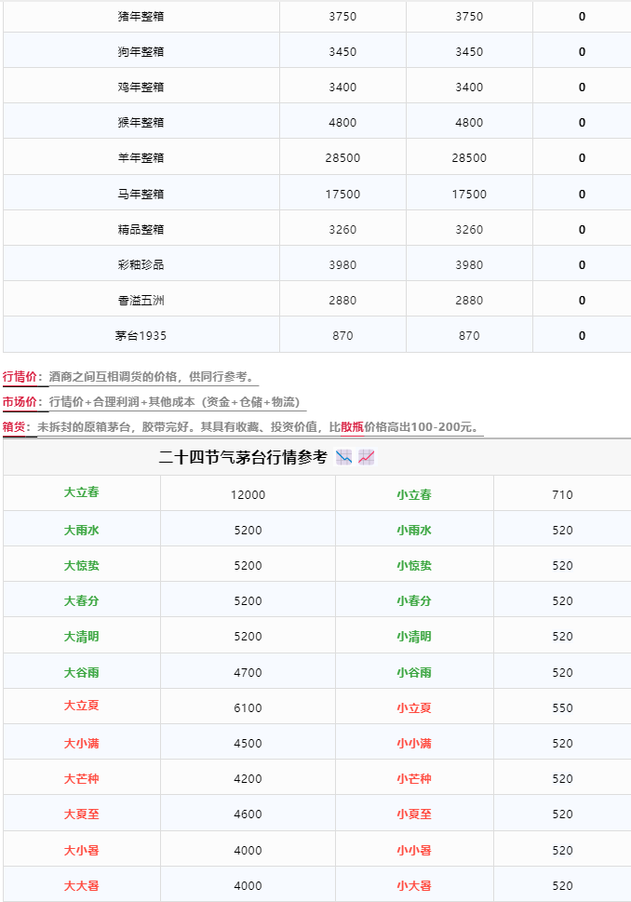Screen dimensions: 631x902
Task: Click the 520 price beside 小大暑
Action: pyautogui.click(x=562, y=886)
